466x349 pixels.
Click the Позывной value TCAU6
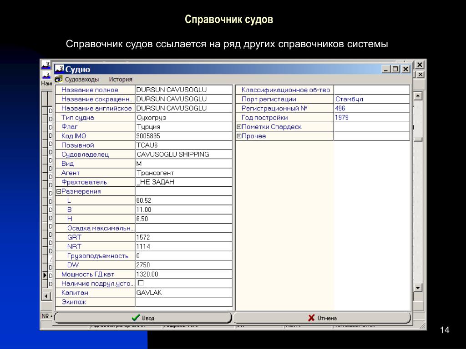pyautogui.click(x=184, y=145)
